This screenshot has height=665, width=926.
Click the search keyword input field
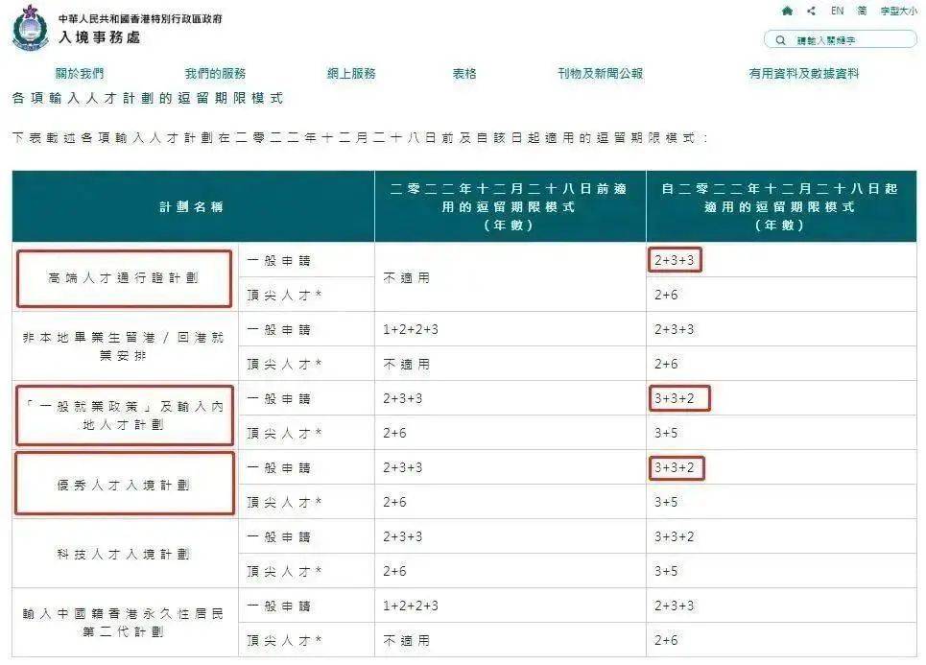pos(844,39)
